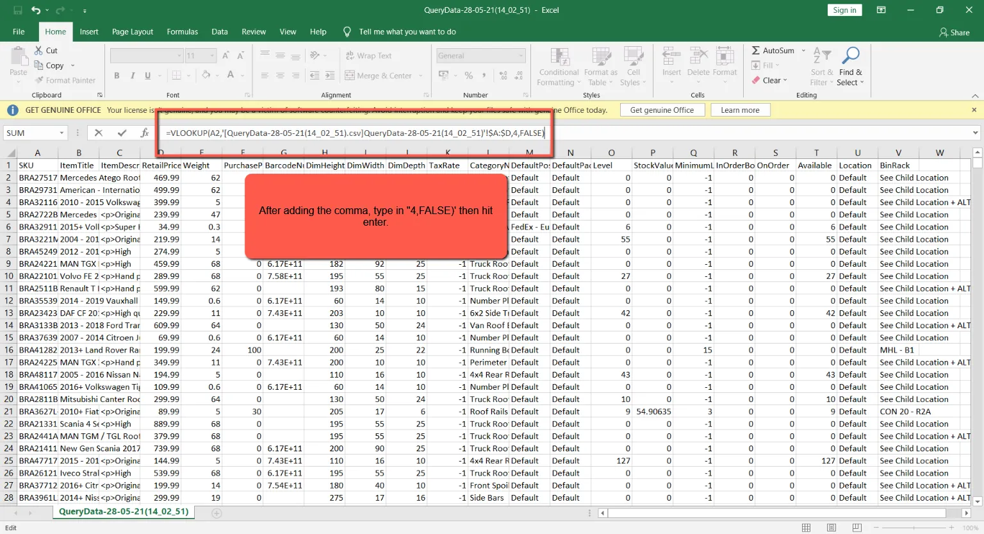The width and height of the screenshot is (984, 534).
Task: Open Cell Styles gallery
Action: pyautogui.click(x=633, y=66)
